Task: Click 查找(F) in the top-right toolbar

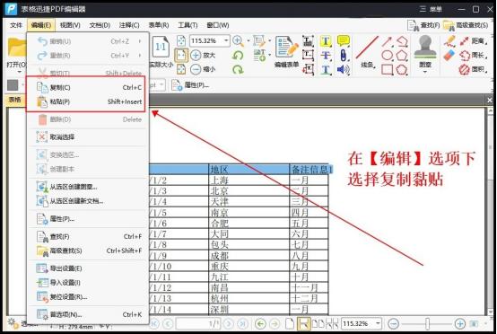Action: coord(423,25)
